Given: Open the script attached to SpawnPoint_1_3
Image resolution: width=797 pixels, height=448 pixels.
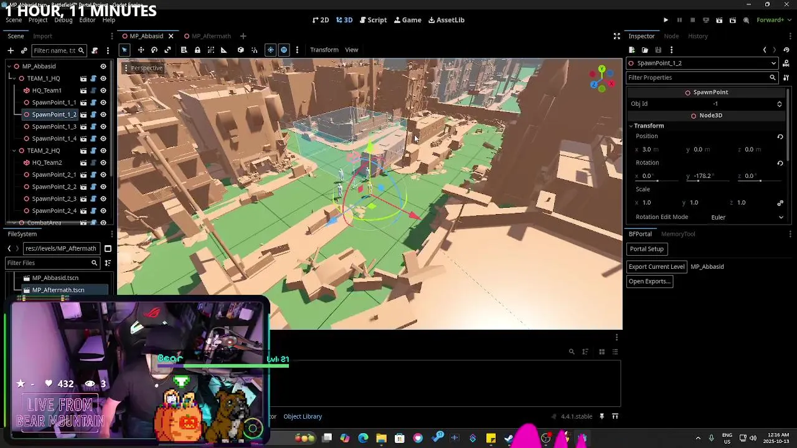Looking at the screenshot, I should 93,126.
